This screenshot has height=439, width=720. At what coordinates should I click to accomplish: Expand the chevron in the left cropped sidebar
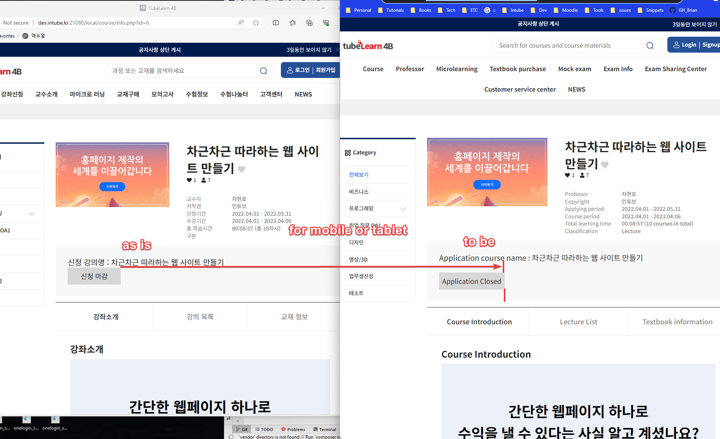tap(32, 214)
